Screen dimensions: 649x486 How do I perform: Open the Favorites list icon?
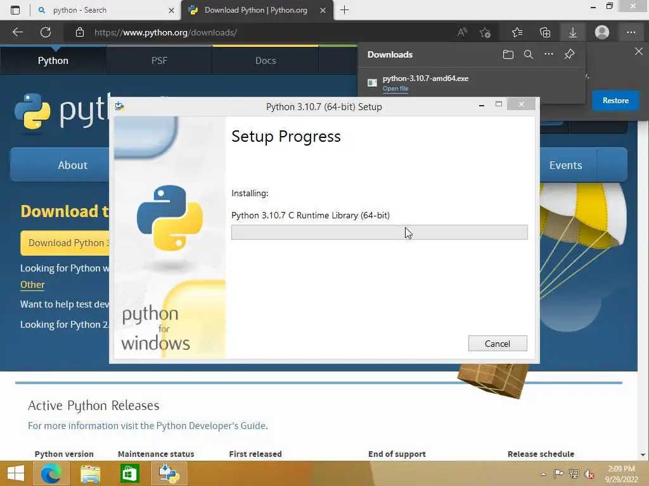pos(517,32)
